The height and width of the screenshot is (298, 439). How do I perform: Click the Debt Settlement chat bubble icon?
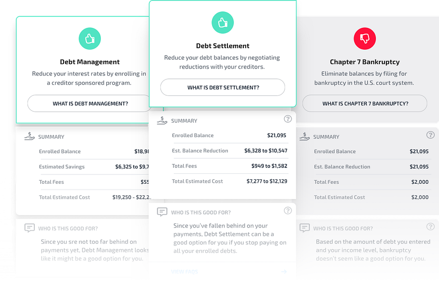coord(162,212)
